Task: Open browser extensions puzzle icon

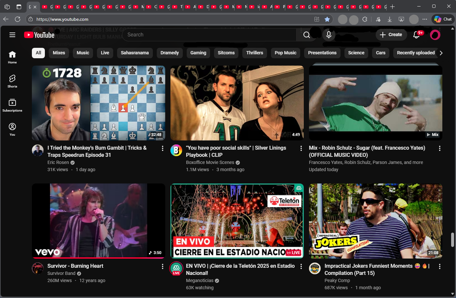Action: (365, 19)
